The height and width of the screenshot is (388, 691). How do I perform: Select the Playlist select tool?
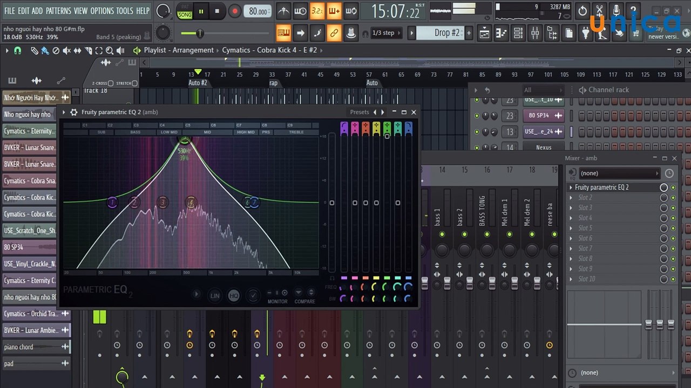(99, 51)
